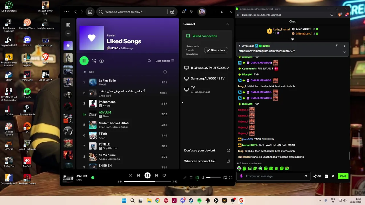
Task: Go back in Spotify navigation
Action: coord(76,12)
